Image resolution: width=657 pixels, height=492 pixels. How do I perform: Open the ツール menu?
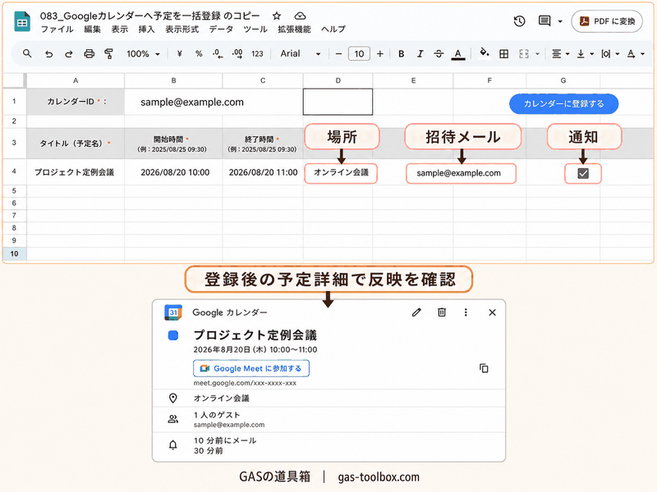click(x=255, y=30)
